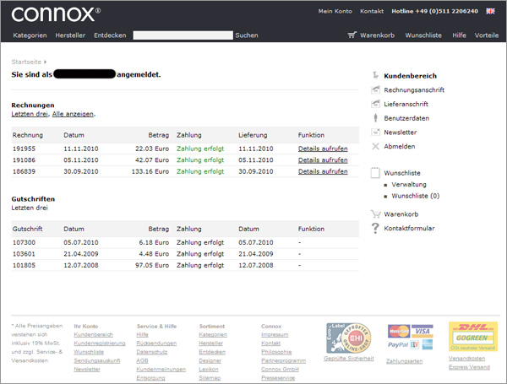Switch language via the UK flag icon
Screen dimensions: 507x384
[x=490, y=11]
